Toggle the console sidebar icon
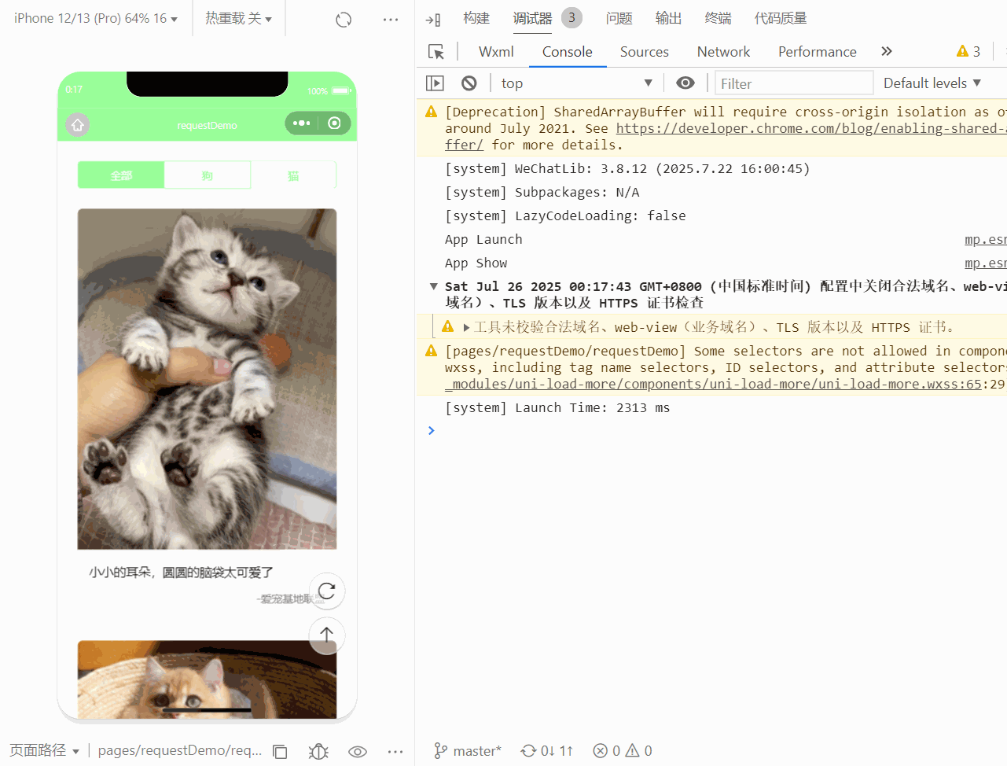 point(435,83)
